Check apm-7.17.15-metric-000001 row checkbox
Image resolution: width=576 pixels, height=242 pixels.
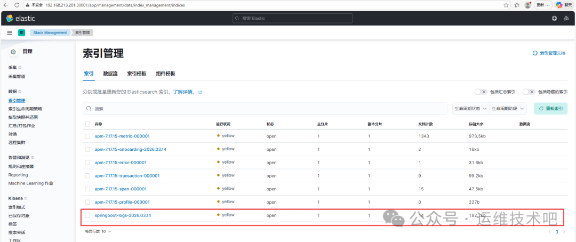click(x=87, y=136)
